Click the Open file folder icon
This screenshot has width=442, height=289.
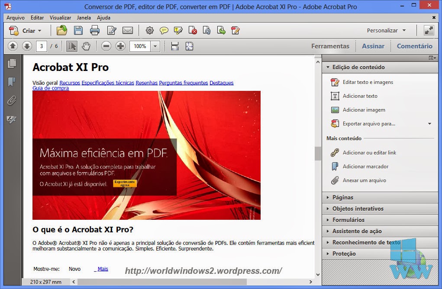(62, 30)
